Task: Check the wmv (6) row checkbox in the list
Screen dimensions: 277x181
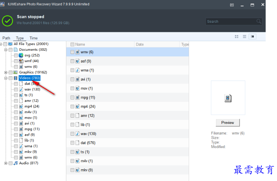Action: click(x=72, y=52)
